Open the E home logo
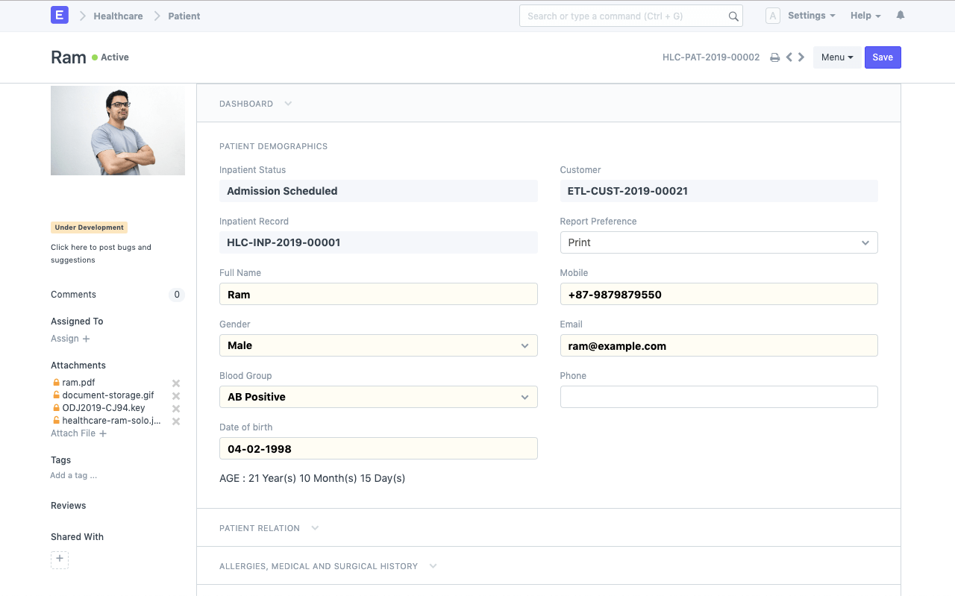The height and width of the screenshot is (596, 955). click(60, 16)
